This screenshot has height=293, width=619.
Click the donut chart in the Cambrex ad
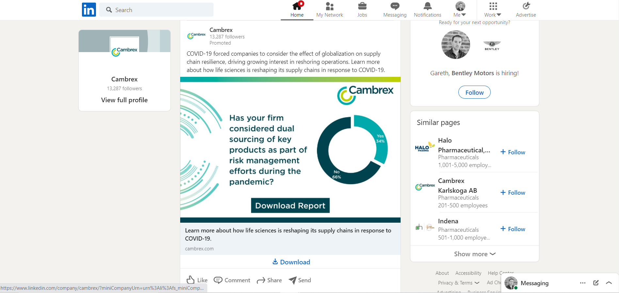point(352,150)
